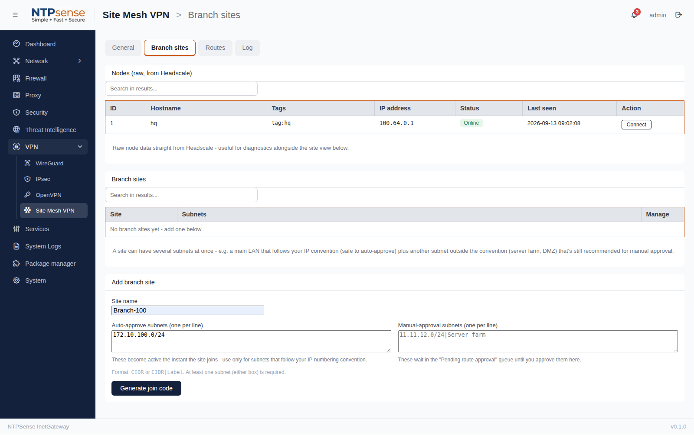Click the VPN sidebar icon
The height and width of the screenshot is (435, 694).
click(x=16, y=147)
